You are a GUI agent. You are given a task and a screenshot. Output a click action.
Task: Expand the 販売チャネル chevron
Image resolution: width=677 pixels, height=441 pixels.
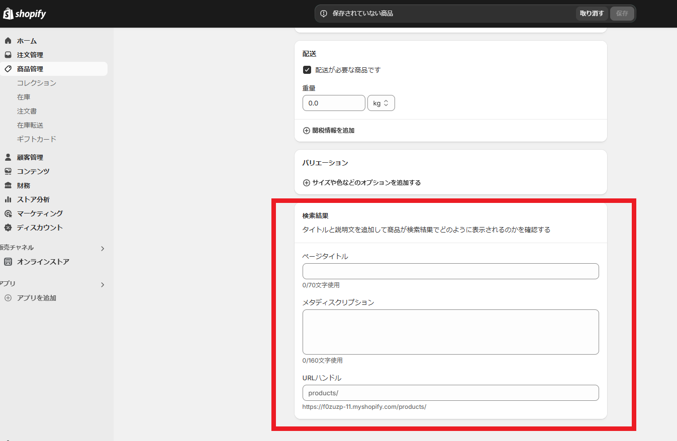103,248
